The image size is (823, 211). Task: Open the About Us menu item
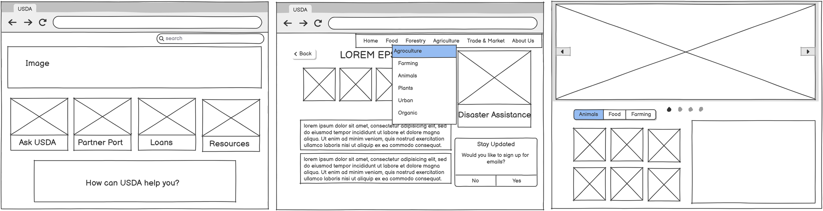[x=523, y=41]
